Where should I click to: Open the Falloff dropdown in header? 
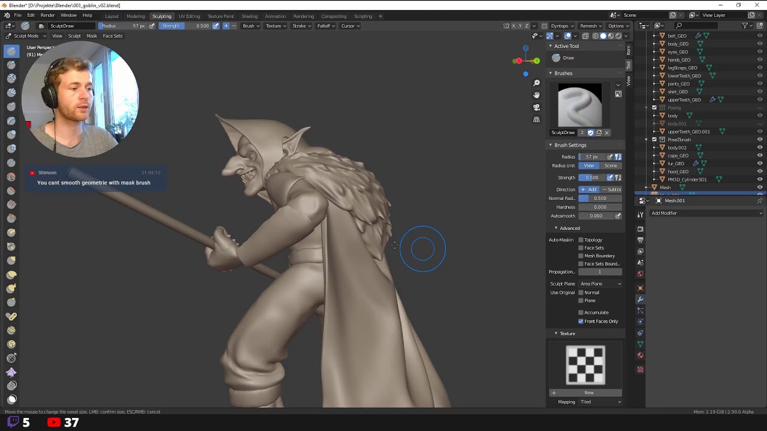click(x=325, y=26)
